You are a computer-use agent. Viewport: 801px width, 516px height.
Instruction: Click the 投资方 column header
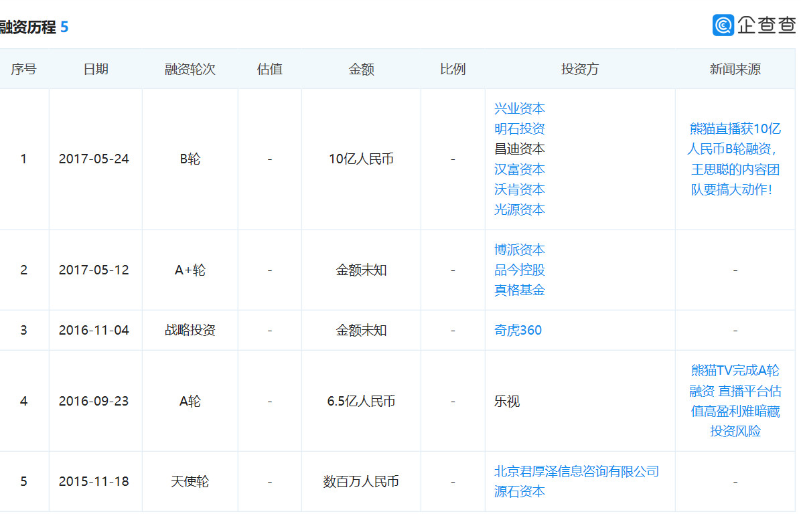pos(579,69)
